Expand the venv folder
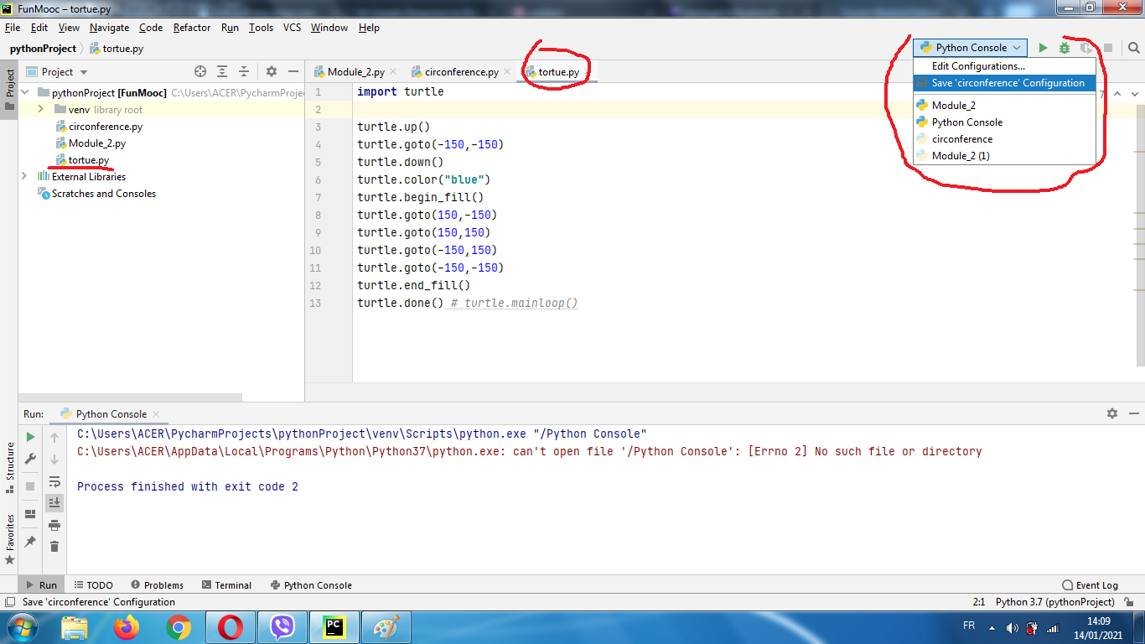Viewport: 1145px width, 644px height. coord(40,110)
